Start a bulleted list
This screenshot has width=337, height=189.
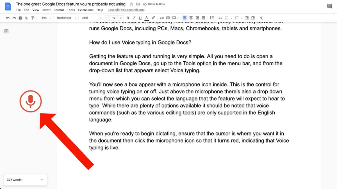(x=227, y=18)
